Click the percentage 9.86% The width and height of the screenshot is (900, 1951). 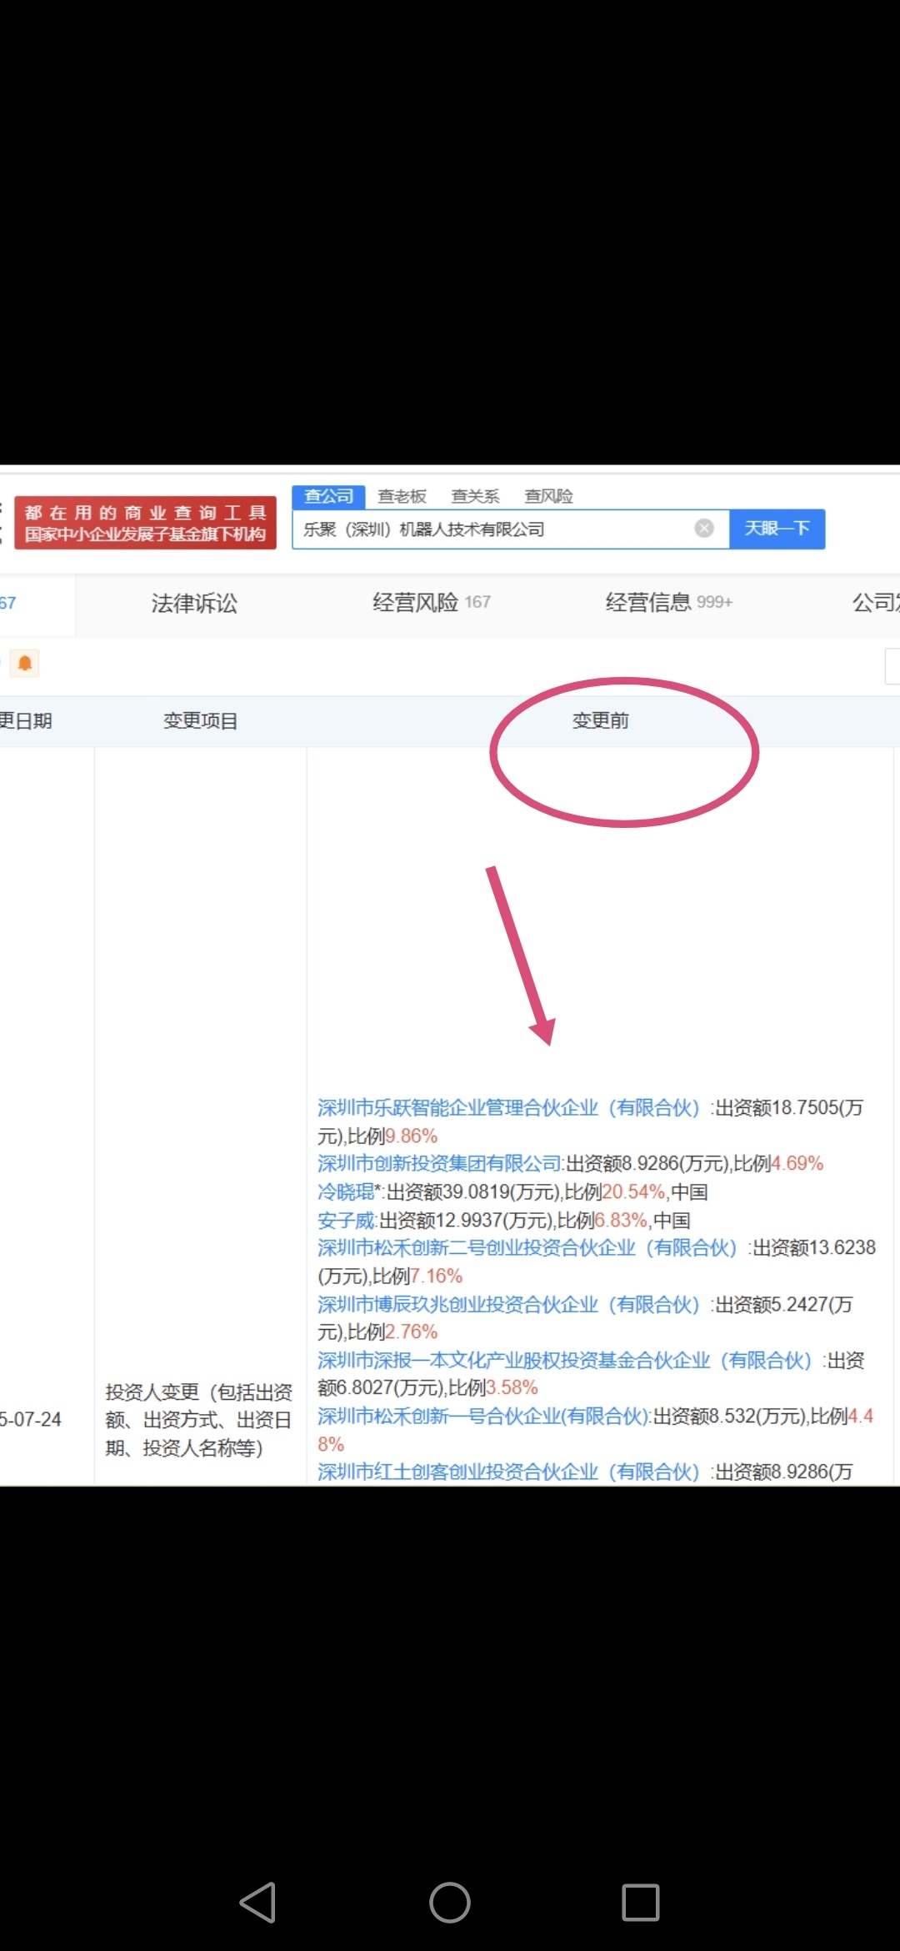(x=412, y=1136)
